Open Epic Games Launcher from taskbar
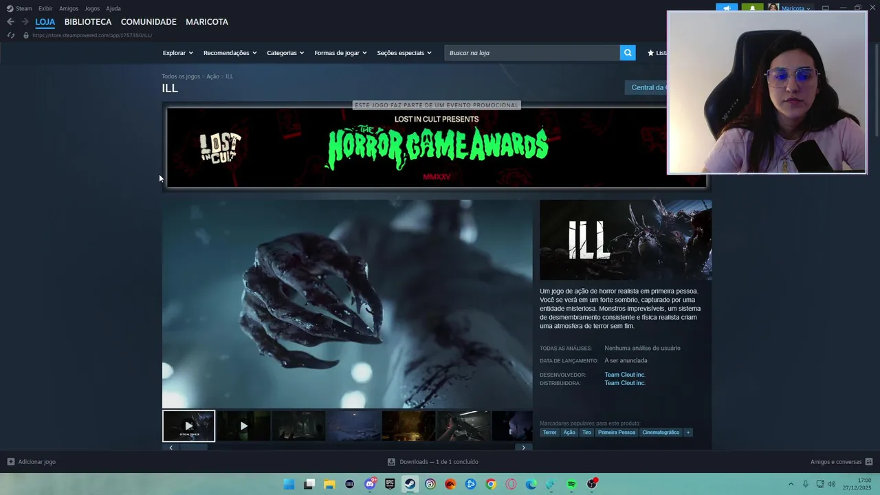This screenshot has width=880, height=495. point(390,484)
